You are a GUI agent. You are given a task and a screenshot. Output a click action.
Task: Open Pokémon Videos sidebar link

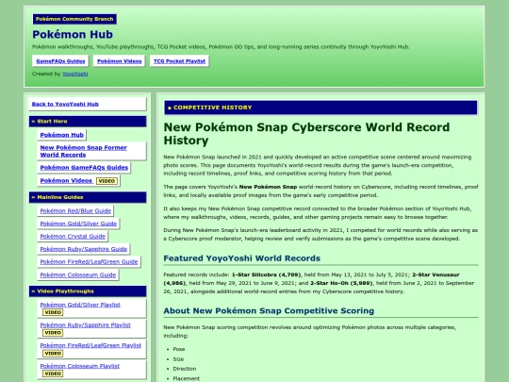66,180
